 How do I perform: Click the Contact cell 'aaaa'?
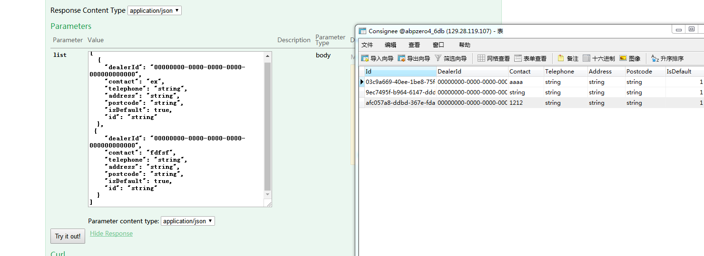526,82
